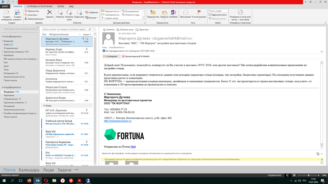This screenshot has height=184, width=328.
Task: Click zoom out minus button
Action: pyautogui.click(x=299, y=175)
